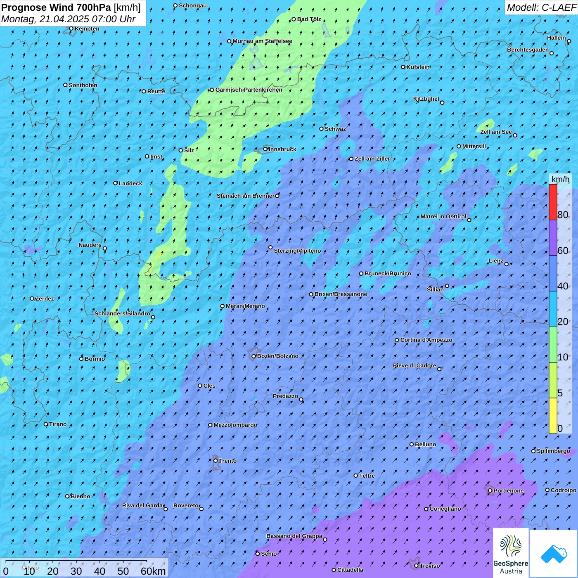Select the blue 40–60 km/h legend color
578x578 pixels.
[553, 274]
